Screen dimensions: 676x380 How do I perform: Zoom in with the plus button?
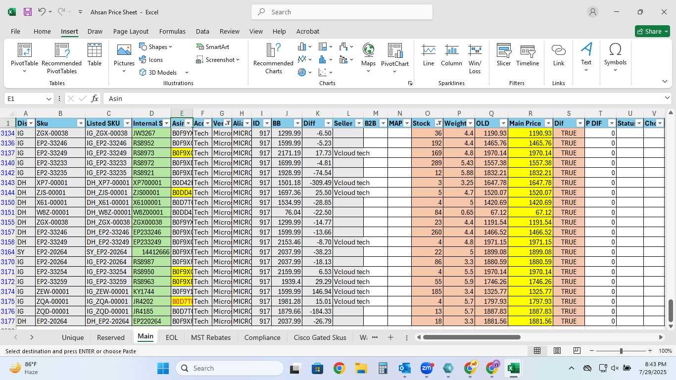650,351
